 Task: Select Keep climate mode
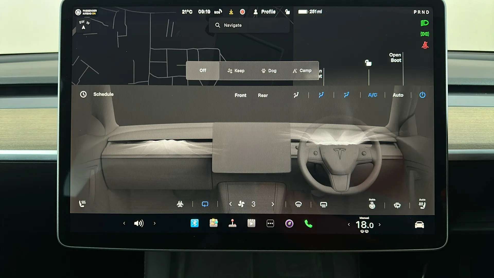click(236, 71)
